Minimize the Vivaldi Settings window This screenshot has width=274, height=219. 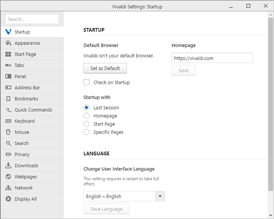[x=231, y=7]
